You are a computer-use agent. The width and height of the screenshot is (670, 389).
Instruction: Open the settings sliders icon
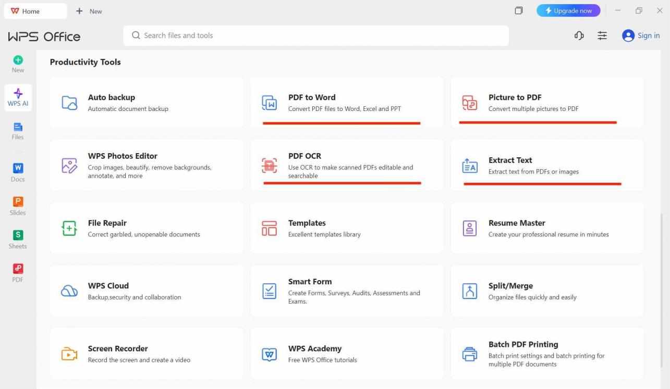click(602, 35)
